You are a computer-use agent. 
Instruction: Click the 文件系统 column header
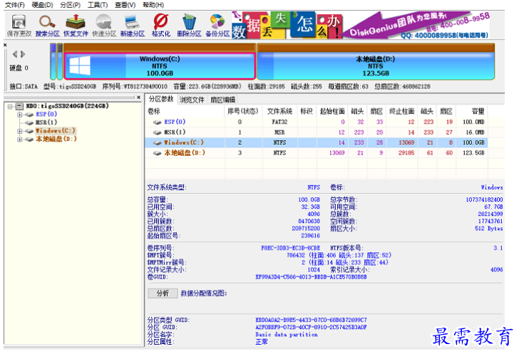click(279, 111)
